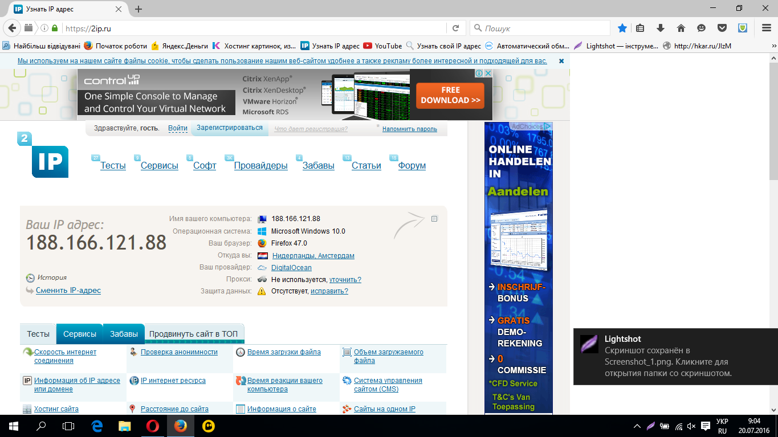Viewport: 778px width, 437px height.
Task: Open the Firefox downloads arrow
Action: click(661, 28)
